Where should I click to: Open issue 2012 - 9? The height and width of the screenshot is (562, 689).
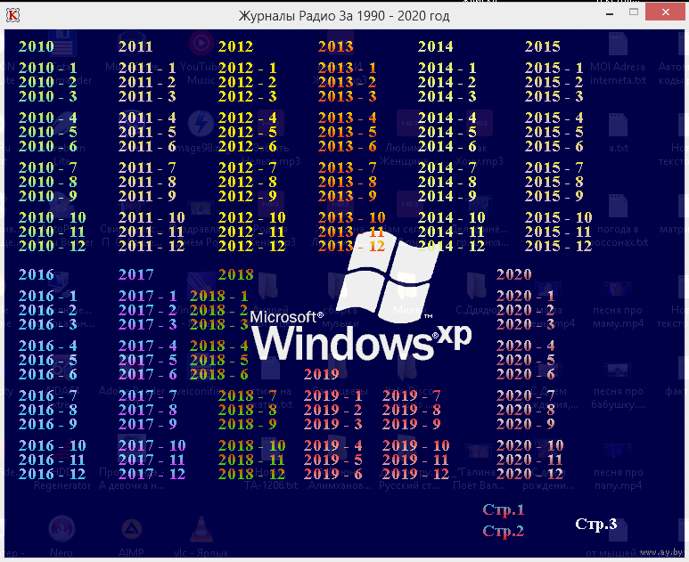248,196
